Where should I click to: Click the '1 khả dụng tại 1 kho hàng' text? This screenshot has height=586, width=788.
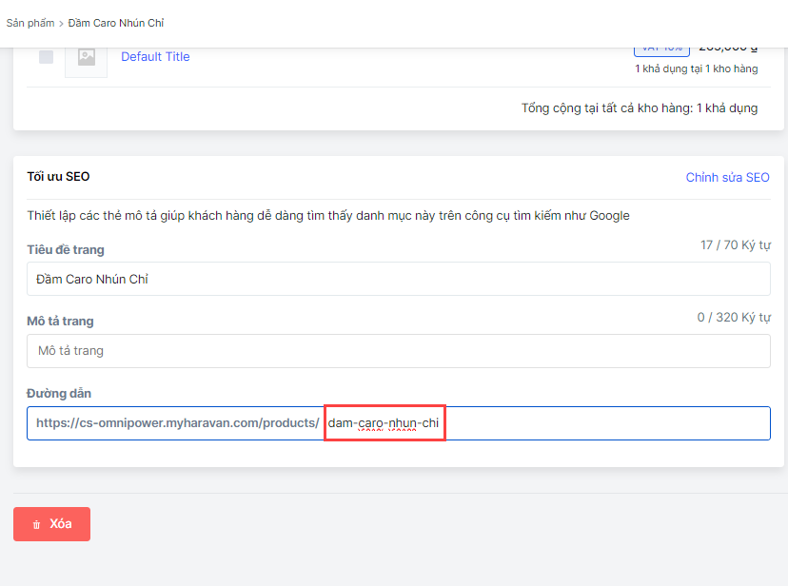point(696,68)
